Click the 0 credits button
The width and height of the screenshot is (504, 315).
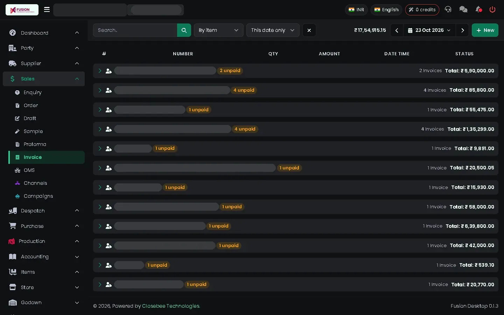click(422, 9)
